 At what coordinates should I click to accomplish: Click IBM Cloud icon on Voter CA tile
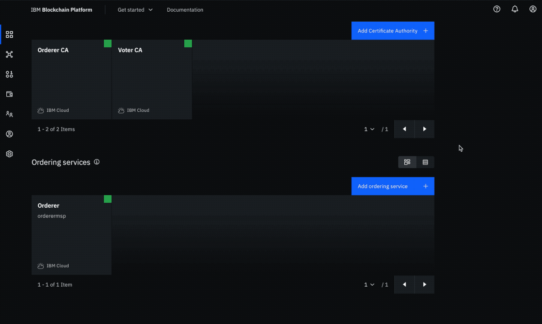click(x=121, y=110)
